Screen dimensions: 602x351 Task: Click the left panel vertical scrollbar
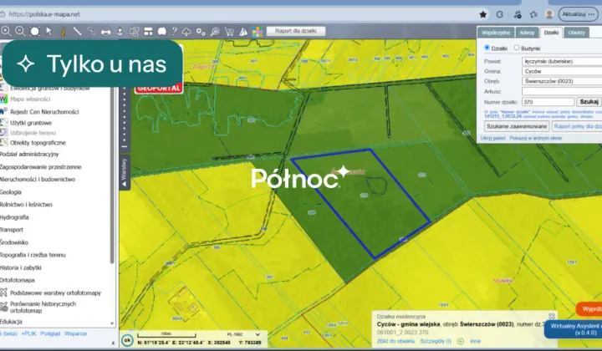point(112,175)
